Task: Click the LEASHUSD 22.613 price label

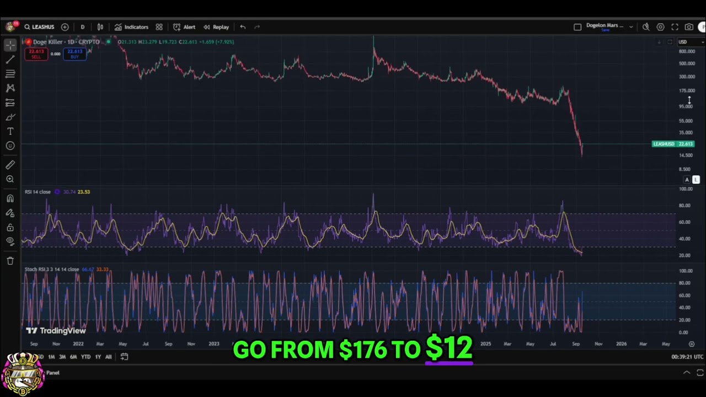Action: pos(673,144)
